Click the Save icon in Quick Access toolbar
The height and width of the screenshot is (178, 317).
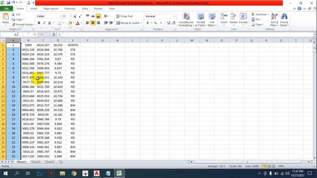[8, 3]
